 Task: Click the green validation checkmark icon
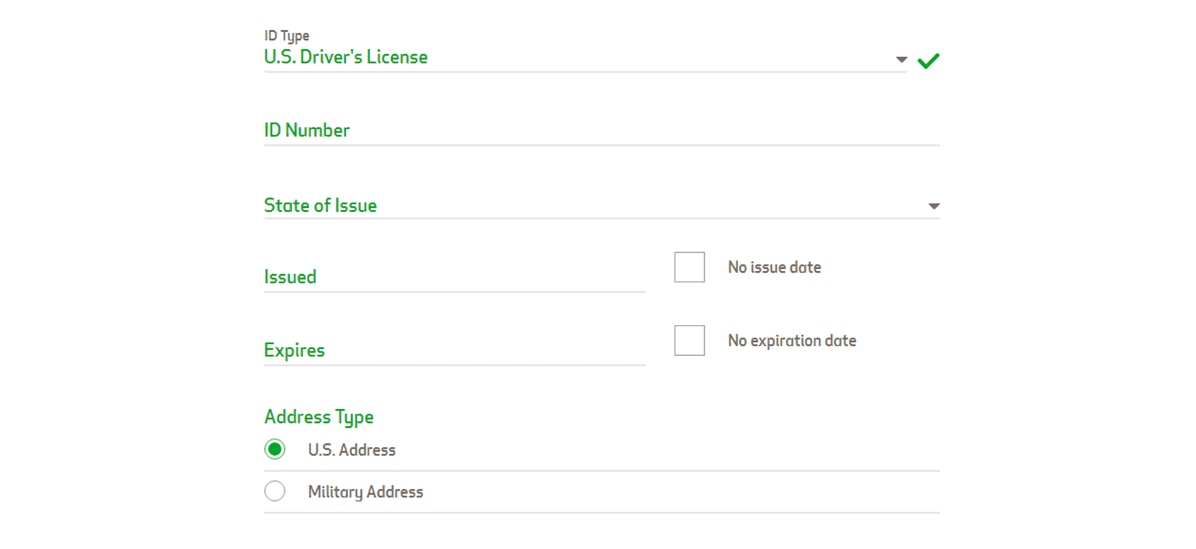click(928, 61)
